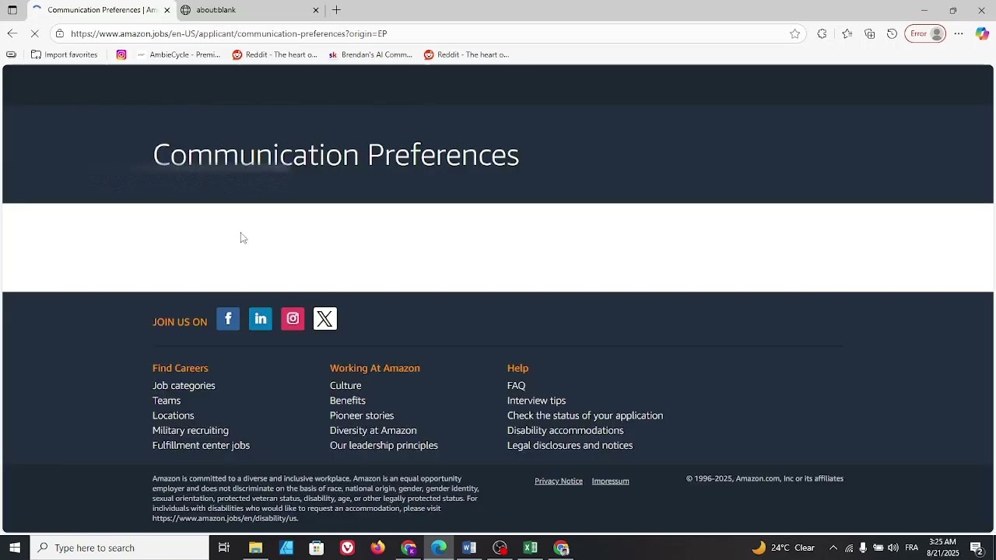Open Instagram bookmark icon in favorites bar
Screen dimensions: 996x560
(x=121, y=54)
